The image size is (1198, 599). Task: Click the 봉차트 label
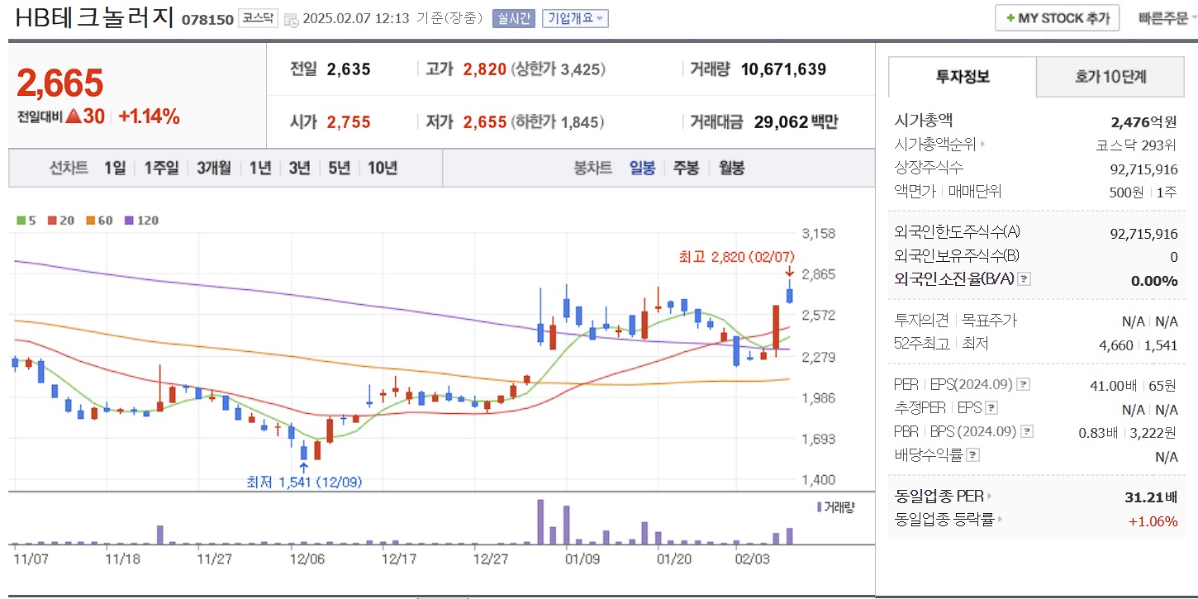tap(592, 169)
